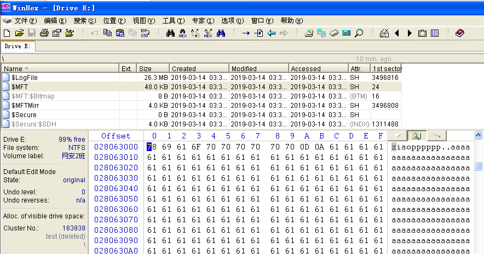Paste clipboard data using the clipboard icon
484x254 pixels.
pyautogui.click(x=120, y=33)
